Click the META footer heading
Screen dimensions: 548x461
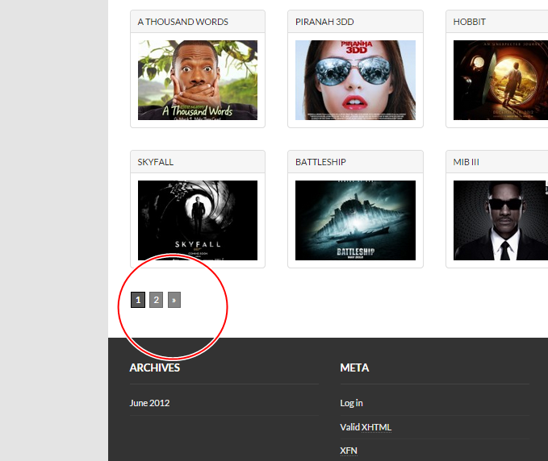click(354, 368)
